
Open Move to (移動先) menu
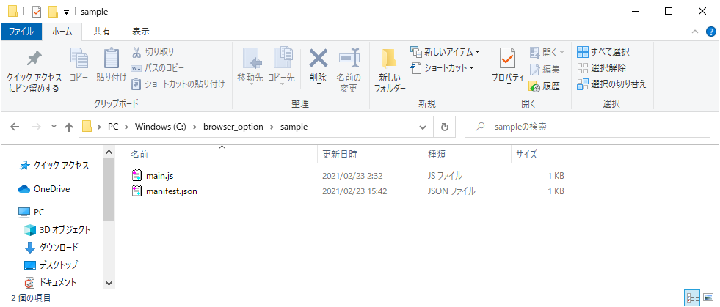(250, 67)
